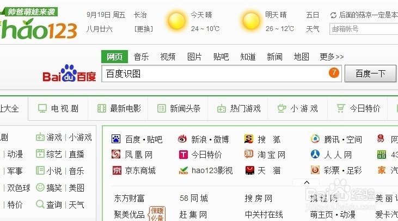The height and width of the screenshot is (221, 398).
Task: Click the Taobao icon
Action: tap(248, 154)
